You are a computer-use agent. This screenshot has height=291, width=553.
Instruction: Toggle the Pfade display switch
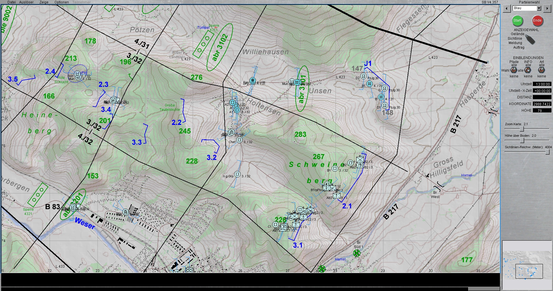(x=514, y=70)
